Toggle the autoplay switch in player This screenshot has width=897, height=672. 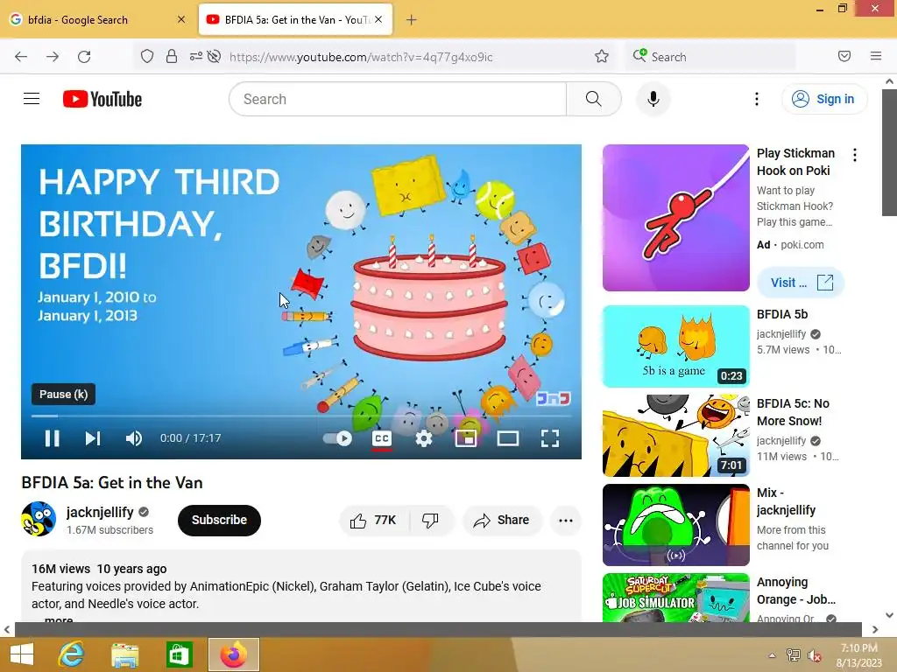tap(337, 438)
